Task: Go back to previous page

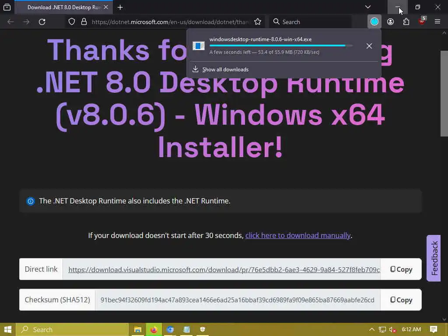Action: point(10,22)
